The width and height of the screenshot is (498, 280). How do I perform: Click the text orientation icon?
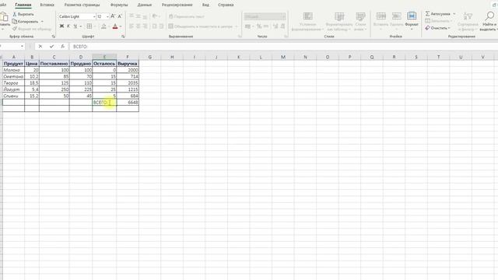click(154, 16)
